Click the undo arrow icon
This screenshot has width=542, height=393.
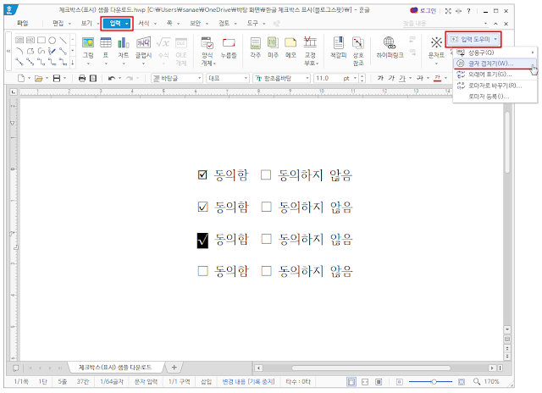pos(112,79)
